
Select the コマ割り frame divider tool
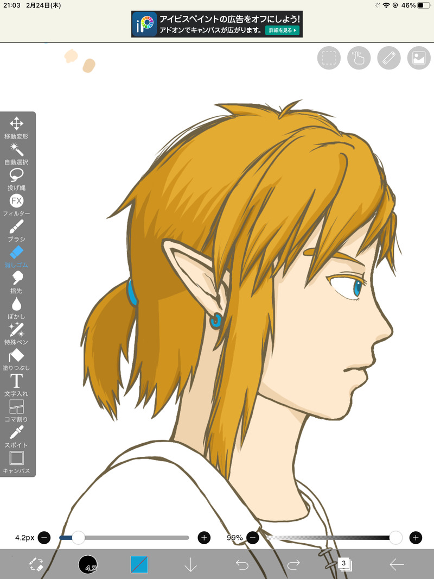click(16, 411)
